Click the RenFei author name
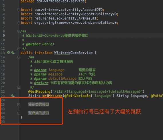The height and width of the screenshot is (140, 163). click(x=48, y=44)
